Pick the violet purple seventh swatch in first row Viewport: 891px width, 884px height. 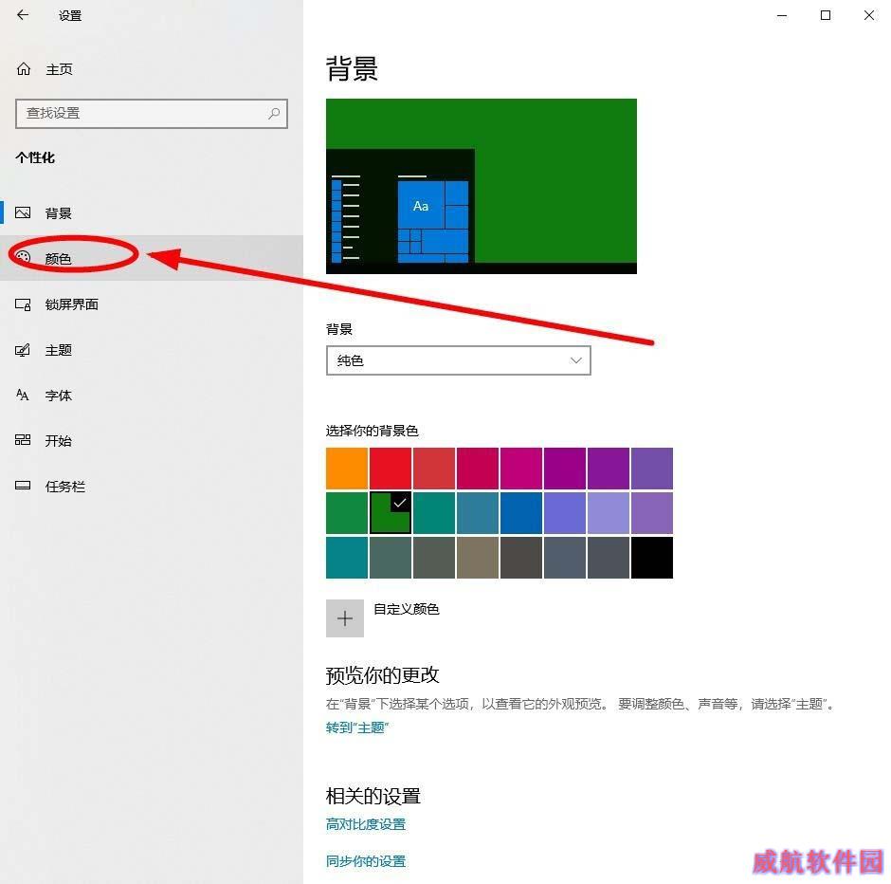click(x=609, y=469)
